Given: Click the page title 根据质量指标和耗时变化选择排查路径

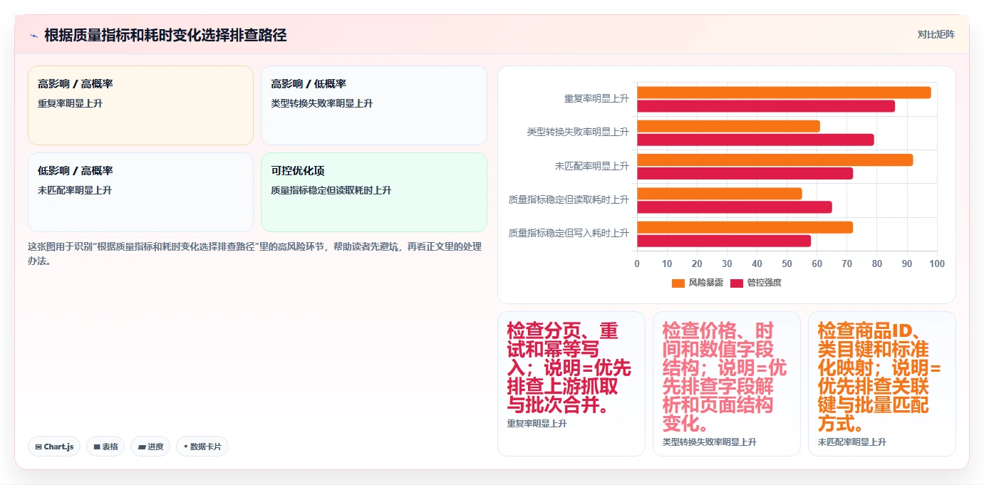Looking at the screenshot, I should 165,35.
